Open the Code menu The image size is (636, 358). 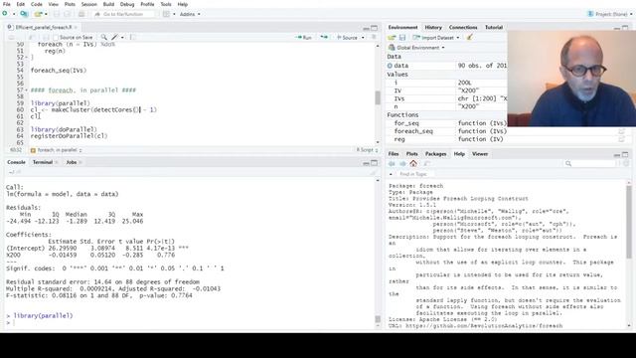point(37,4)
